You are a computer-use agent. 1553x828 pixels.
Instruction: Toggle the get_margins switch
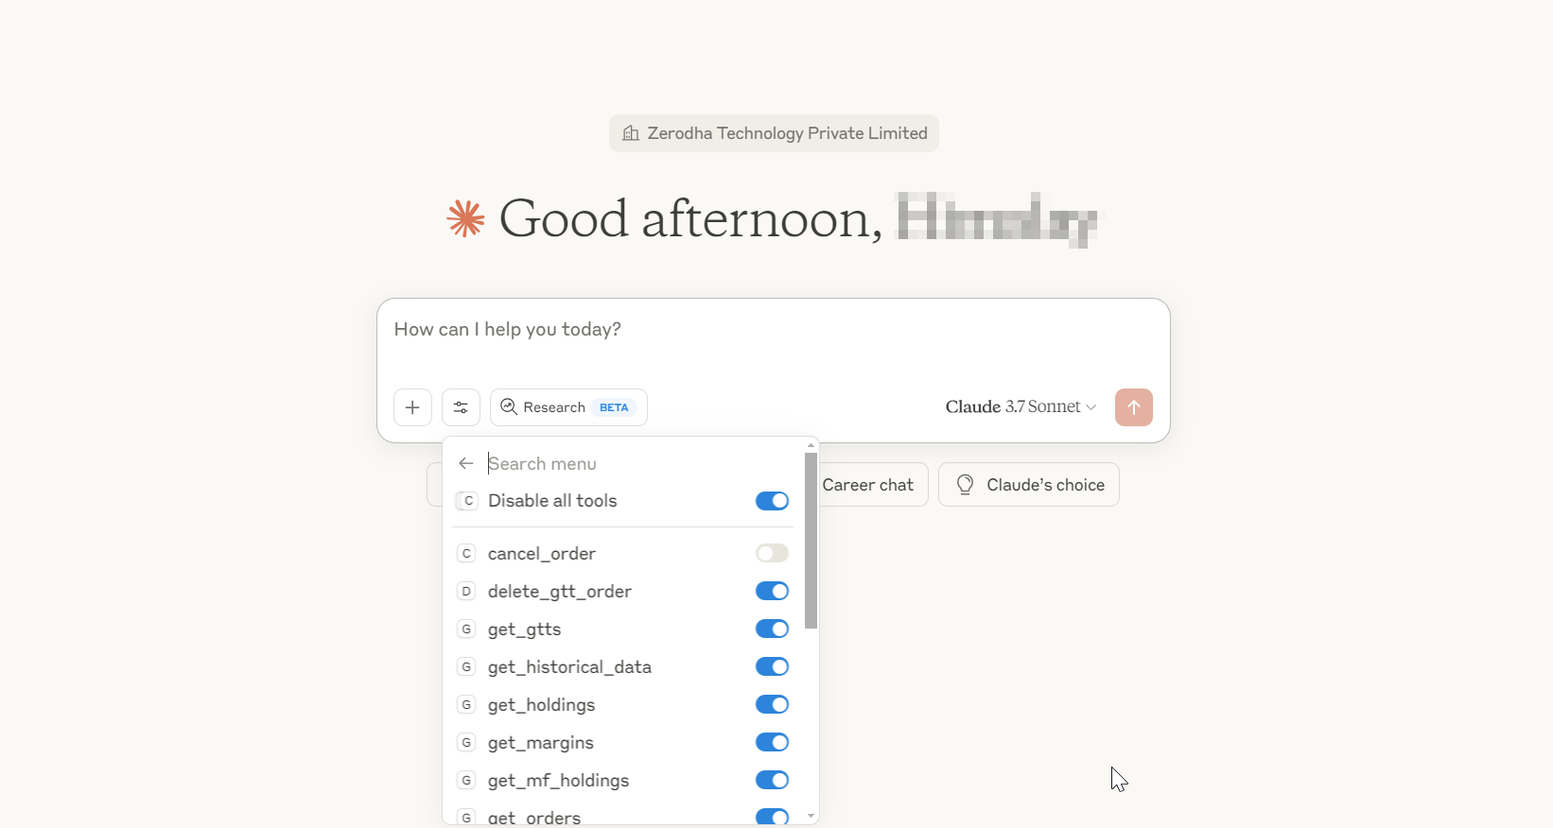(772, 742)
